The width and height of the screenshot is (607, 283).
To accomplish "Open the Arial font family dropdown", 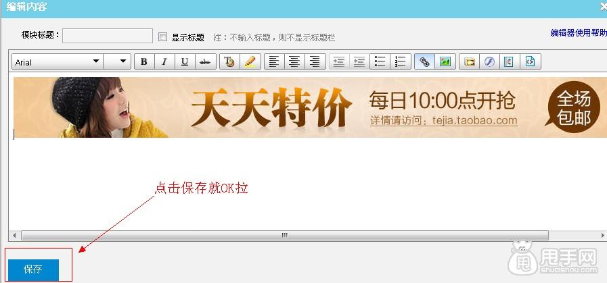I will coord(58,61).
